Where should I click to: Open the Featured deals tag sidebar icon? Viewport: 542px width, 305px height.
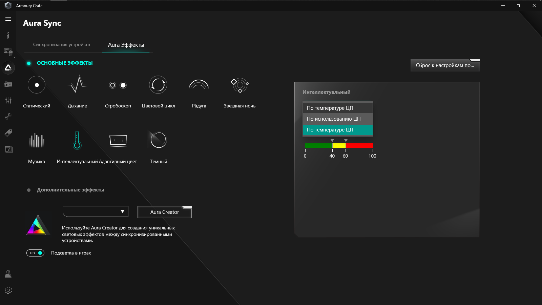tap(8, 133)
